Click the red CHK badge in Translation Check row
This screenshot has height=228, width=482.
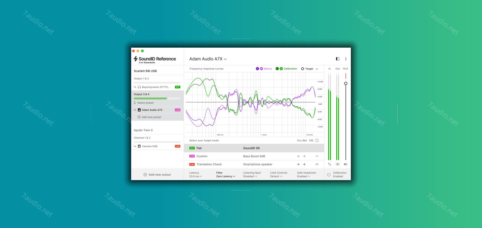[192, 164]
